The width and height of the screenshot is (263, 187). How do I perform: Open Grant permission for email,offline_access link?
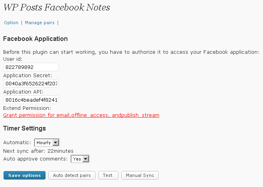click(81, 115)
